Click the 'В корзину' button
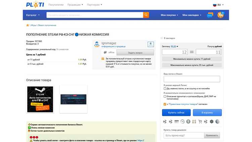The image size is (252, 142). coord(207,112)
